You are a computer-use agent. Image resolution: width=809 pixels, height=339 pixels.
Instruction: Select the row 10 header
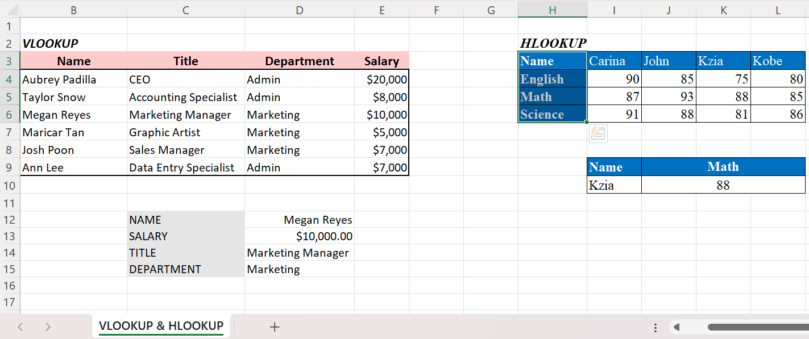pos(10,185)
